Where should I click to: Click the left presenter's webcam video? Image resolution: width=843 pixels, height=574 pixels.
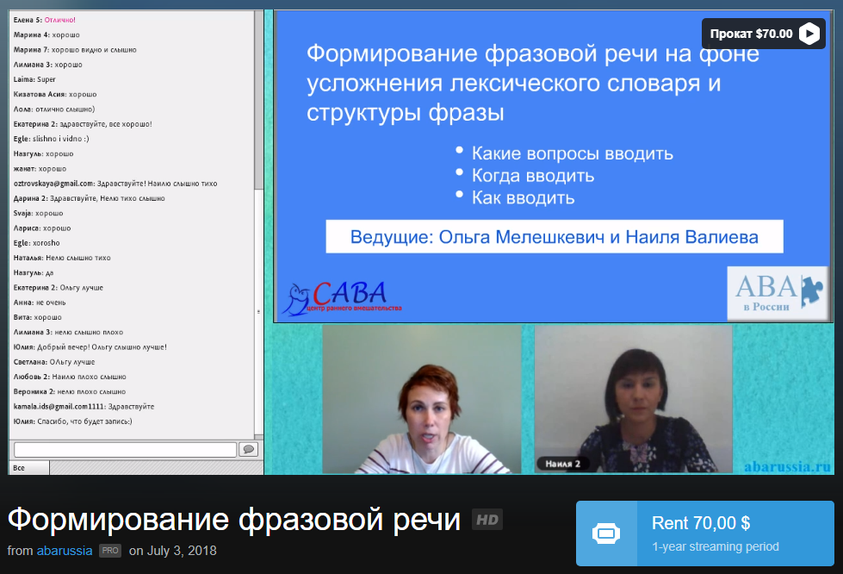click(x=421, y=399)
